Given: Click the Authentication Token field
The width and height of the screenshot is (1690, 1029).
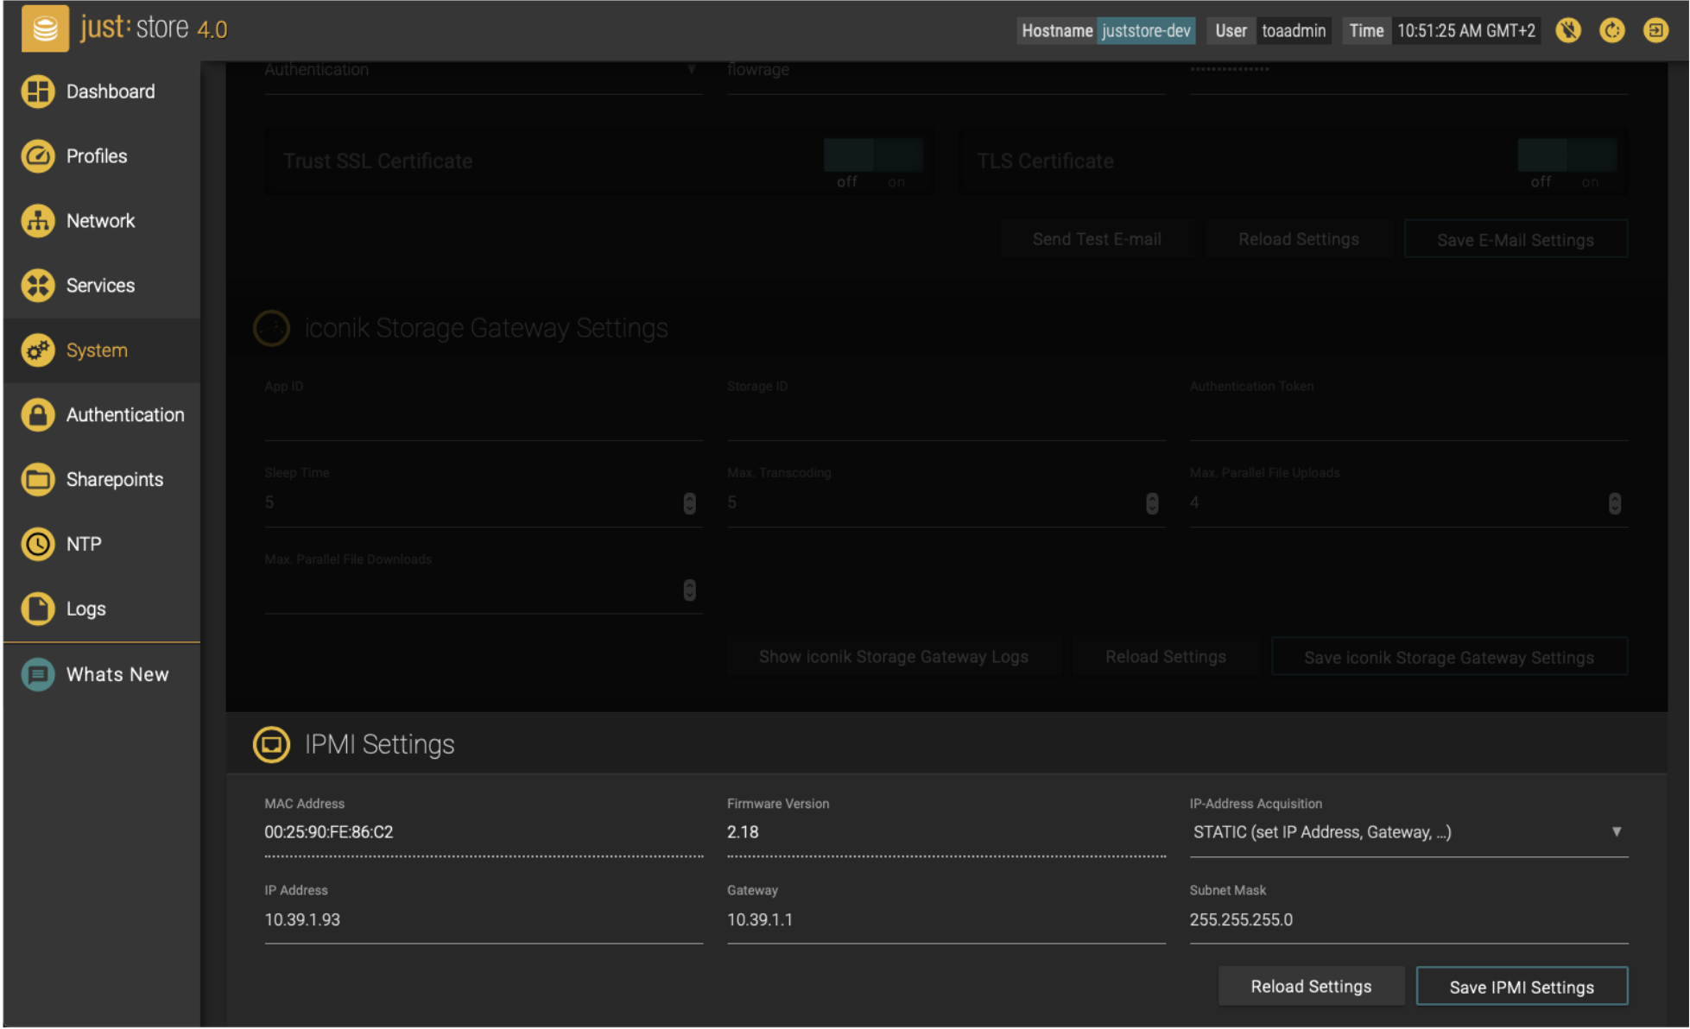Looking at the screenshot, I should (x=1408, y=419).
